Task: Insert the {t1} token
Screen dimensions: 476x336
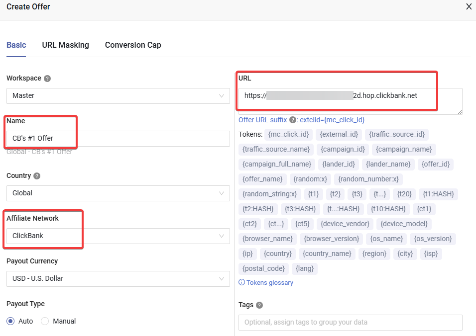Action: pyautogui.click(x=314, y=194)
